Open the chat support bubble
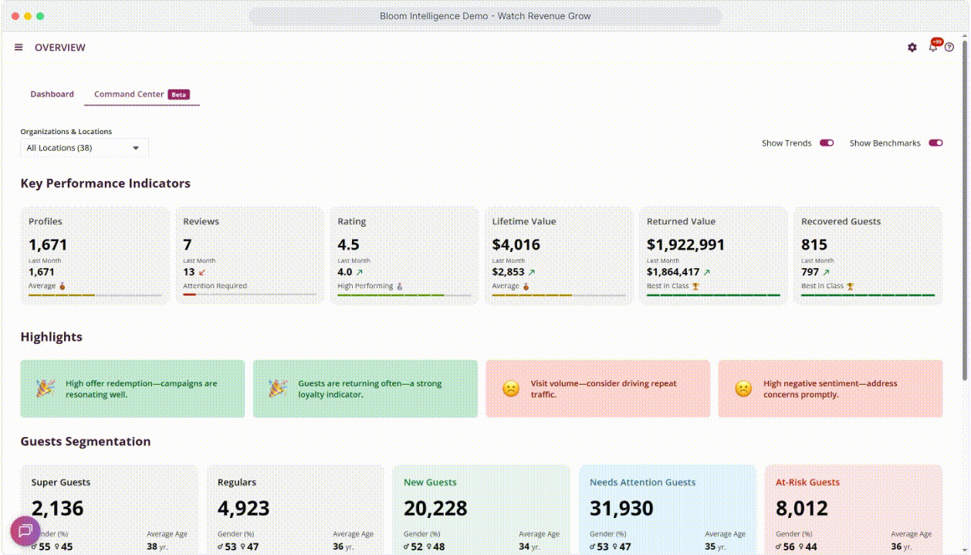This screenshot has width=971, height=555. (x=25, y=530)
